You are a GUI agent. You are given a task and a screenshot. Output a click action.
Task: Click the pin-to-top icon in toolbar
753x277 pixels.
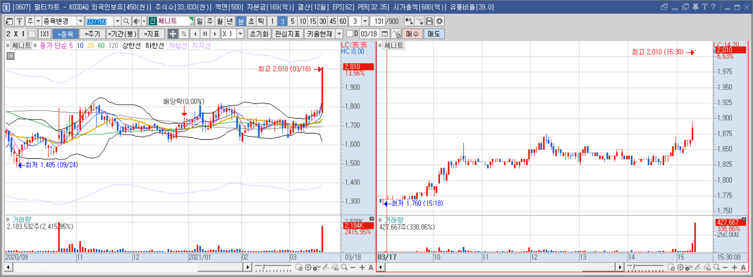click(19, 21)
